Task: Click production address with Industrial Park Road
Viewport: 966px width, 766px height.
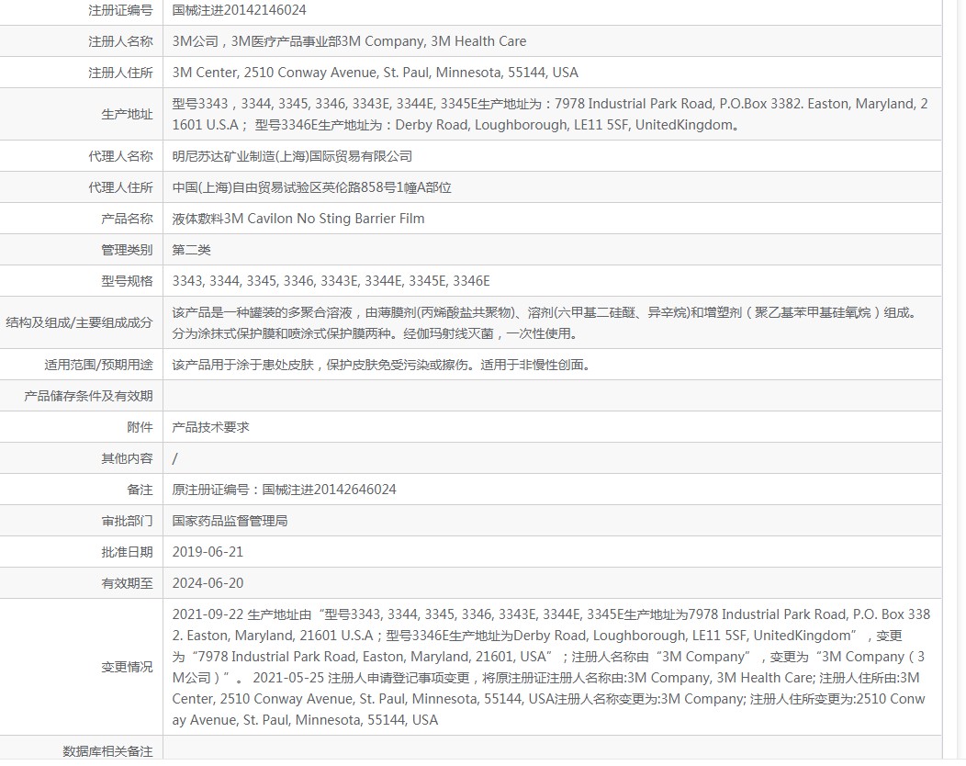Action: pyautogui.click(x=550, y=114)
